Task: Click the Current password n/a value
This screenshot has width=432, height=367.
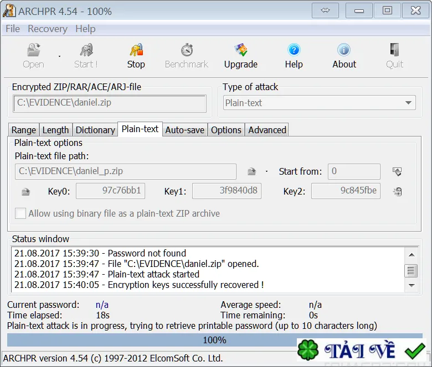Action: point(102,305)
